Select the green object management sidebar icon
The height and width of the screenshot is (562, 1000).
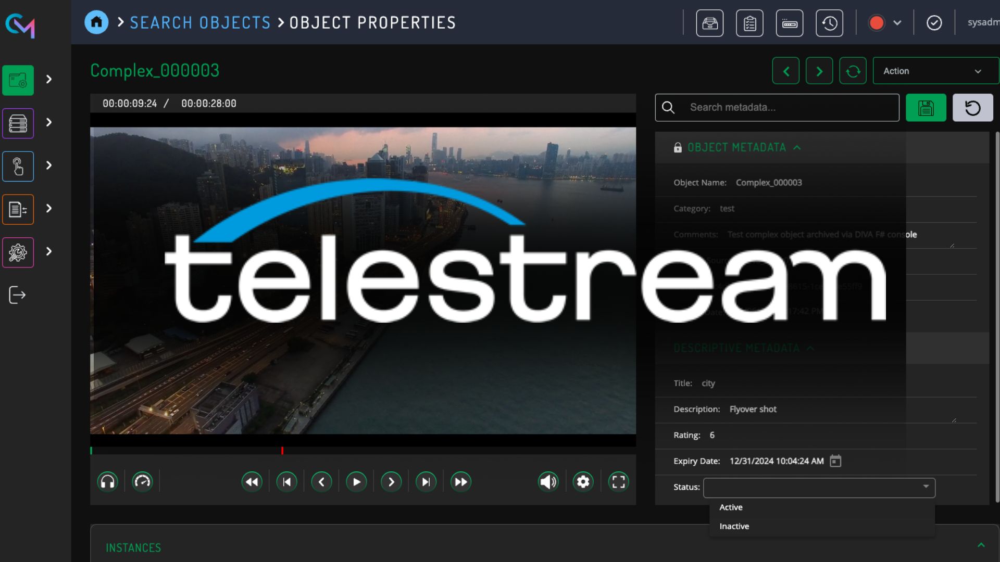coord(18,80)
